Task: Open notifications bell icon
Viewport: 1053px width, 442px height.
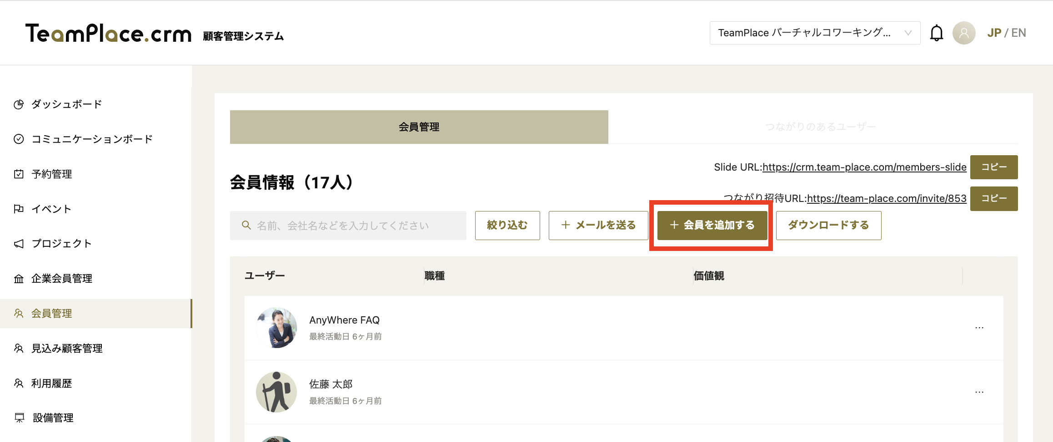Action: [936, 33]
